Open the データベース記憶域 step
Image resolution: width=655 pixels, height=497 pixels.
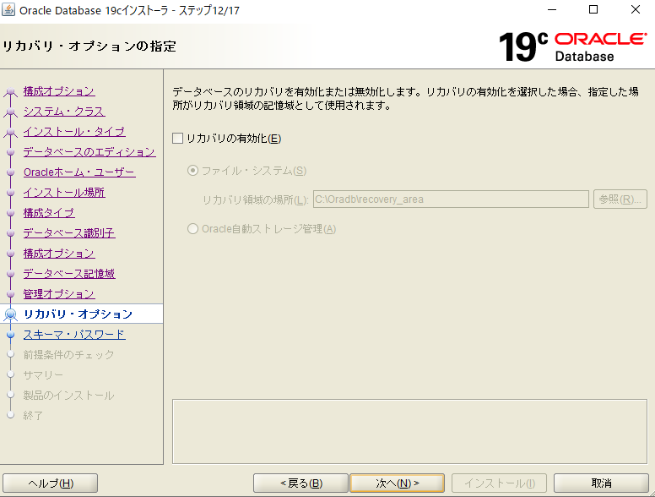pyautogui.click(x=69, y=274)
